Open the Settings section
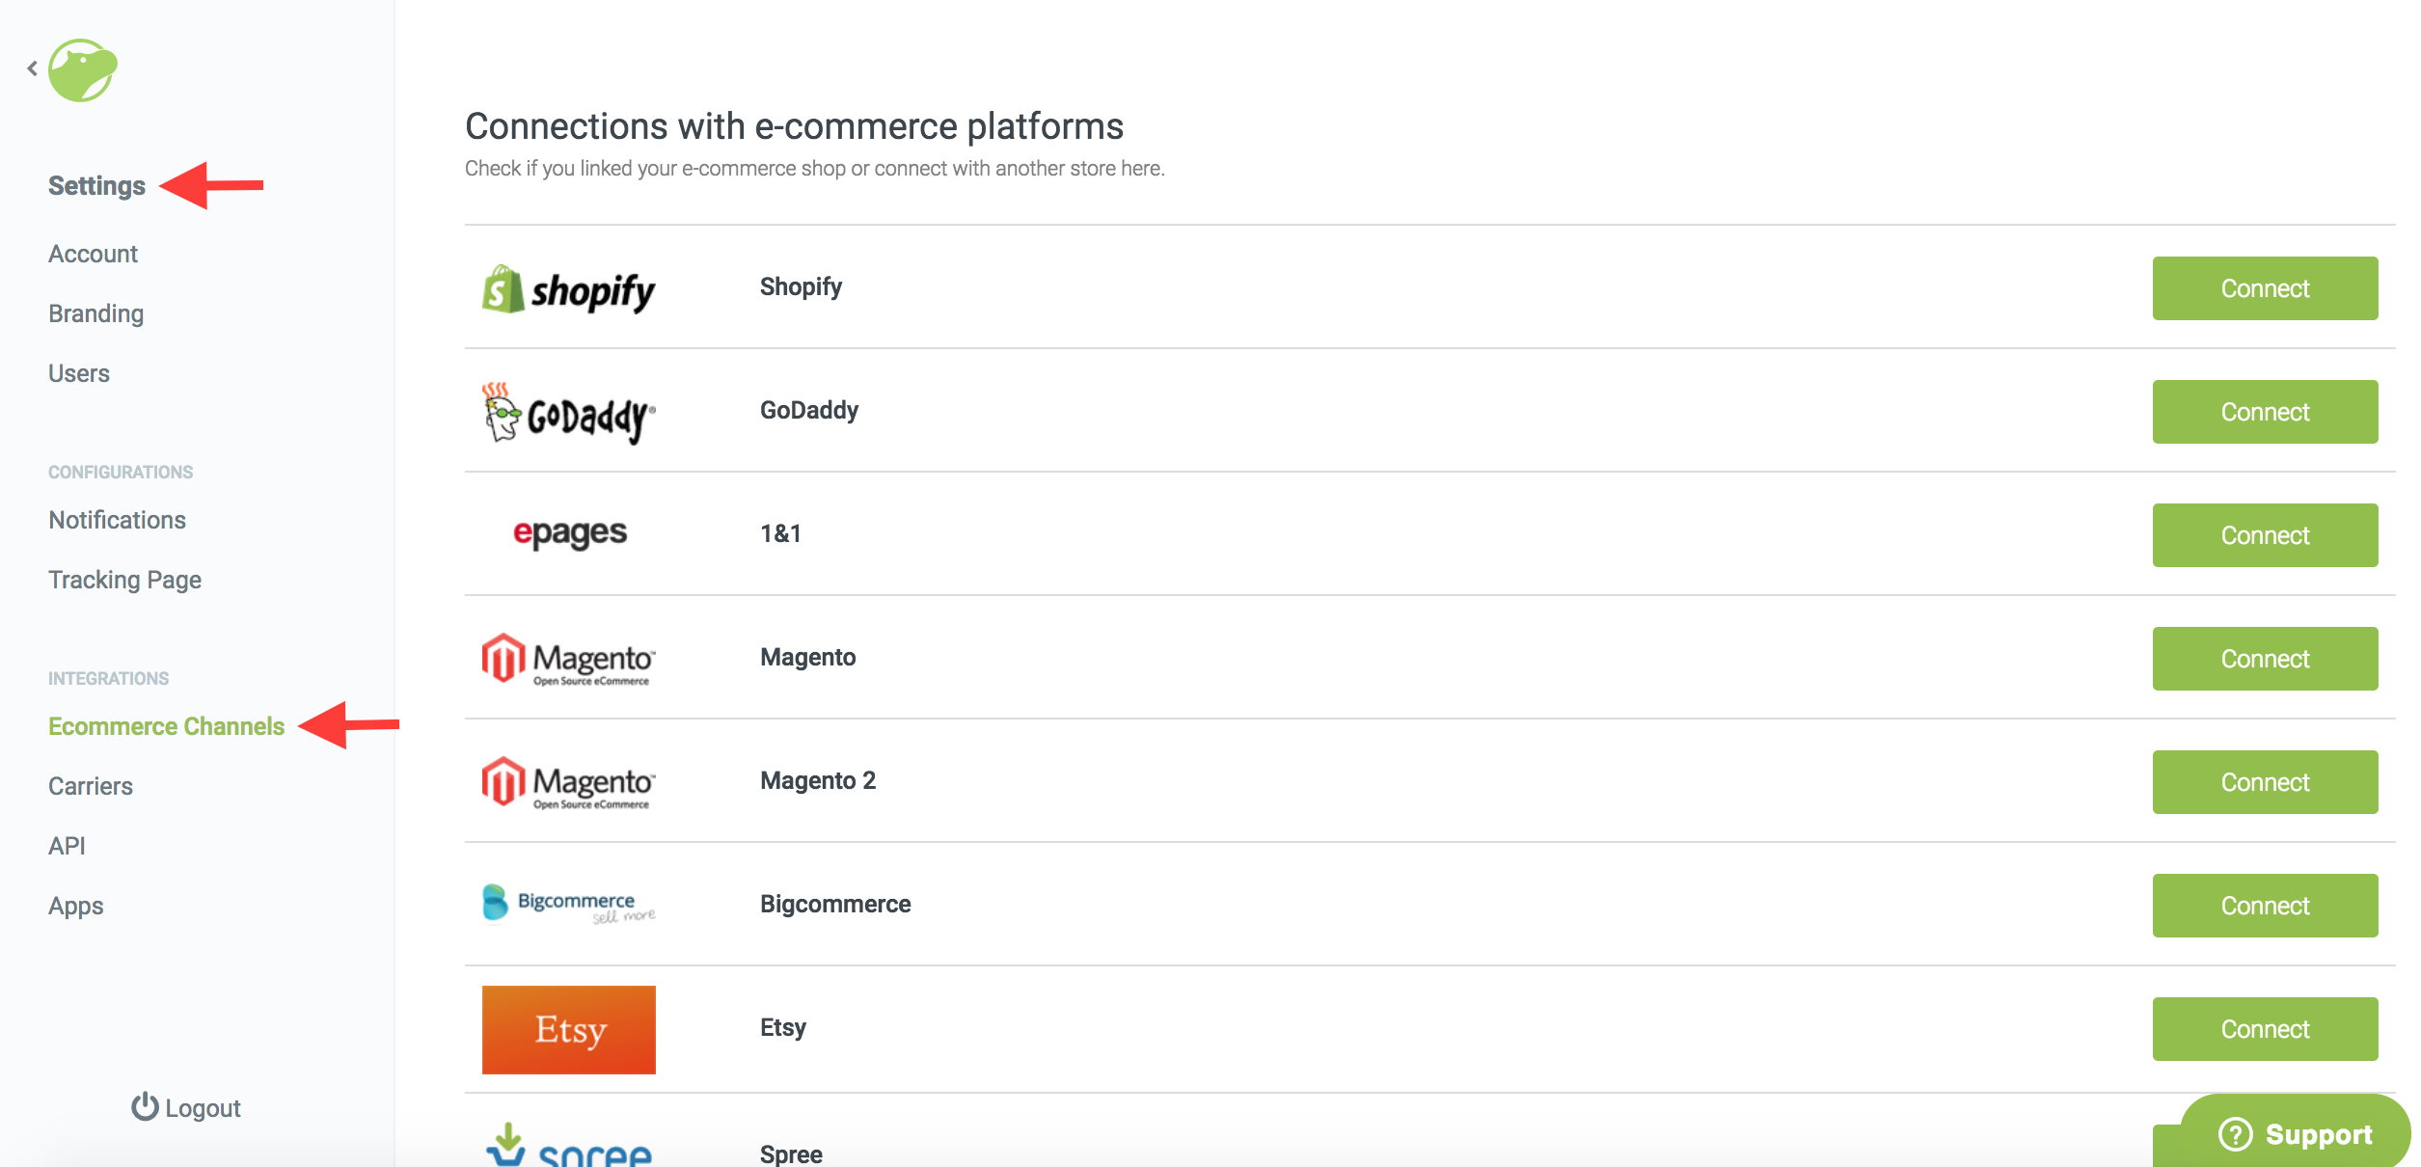The image size is (2421, 1167). click(96, 185)
